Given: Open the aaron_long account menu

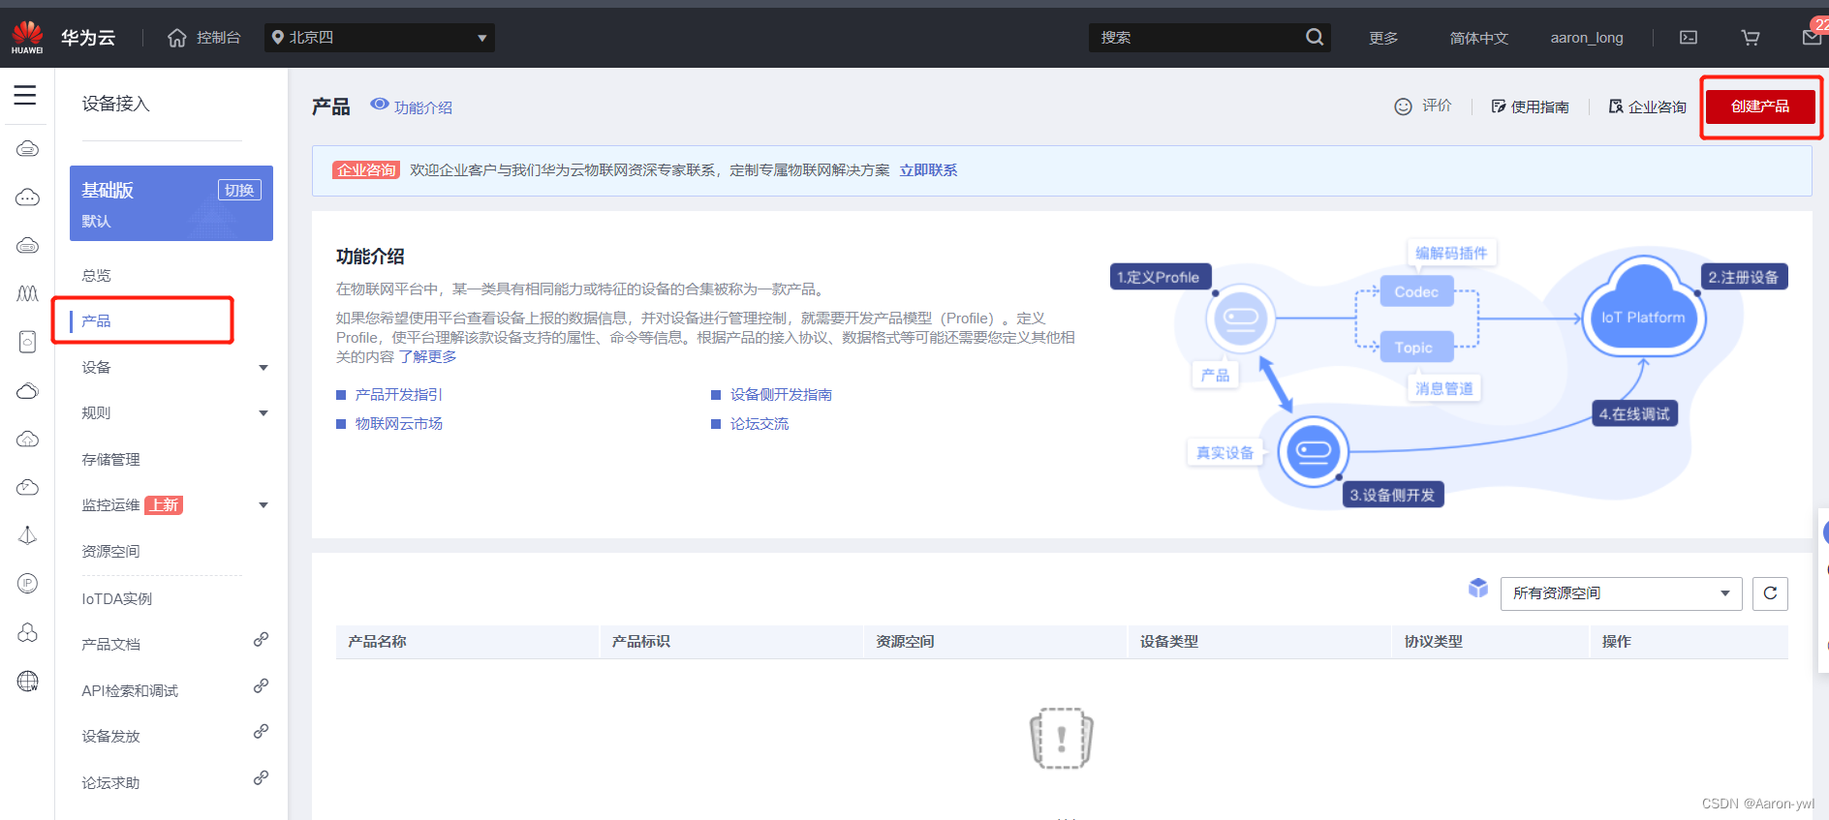Looking at the screenshot, I should point(1587,38).
